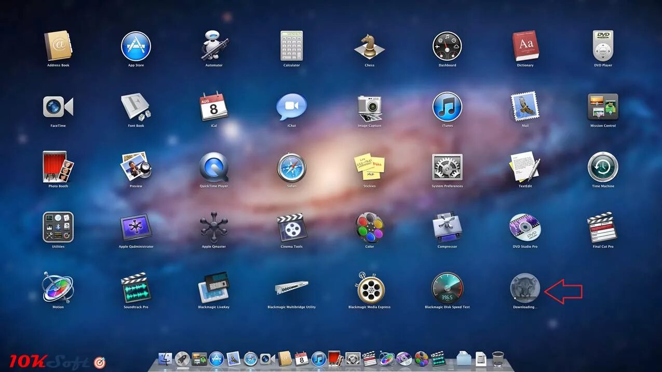This screenshot has height=372, width=662.
Task: Open the Font Book app
Action: [136, 107]
